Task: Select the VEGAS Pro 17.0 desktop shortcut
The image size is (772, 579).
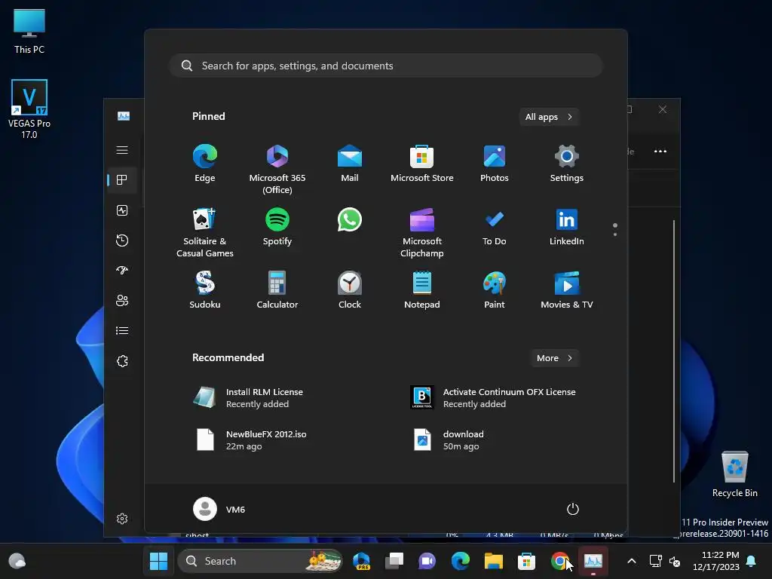Action: (x=29, y=109)
